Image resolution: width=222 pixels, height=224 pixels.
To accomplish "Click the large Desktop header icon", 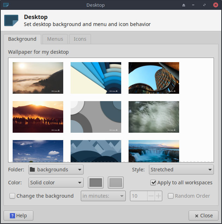I will point(11,20).
